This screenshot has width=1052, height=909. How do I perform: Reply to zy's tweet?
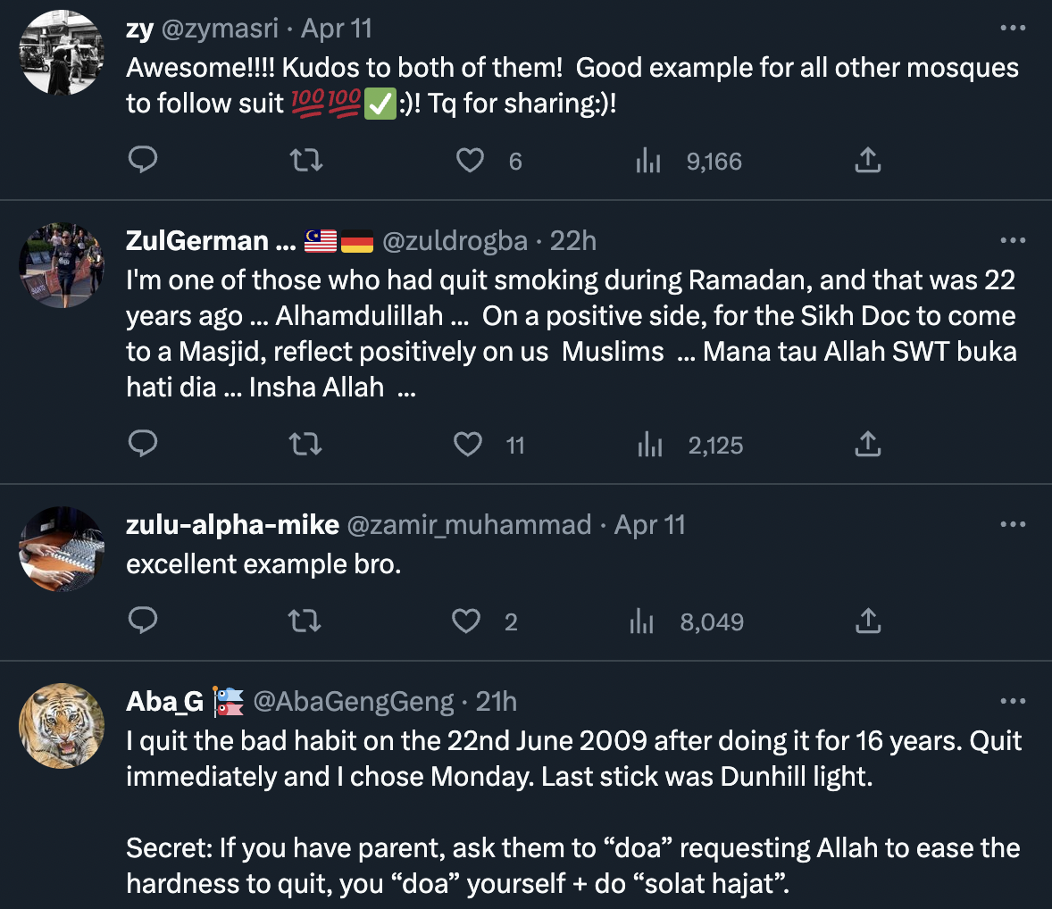[x=144, y=161]
